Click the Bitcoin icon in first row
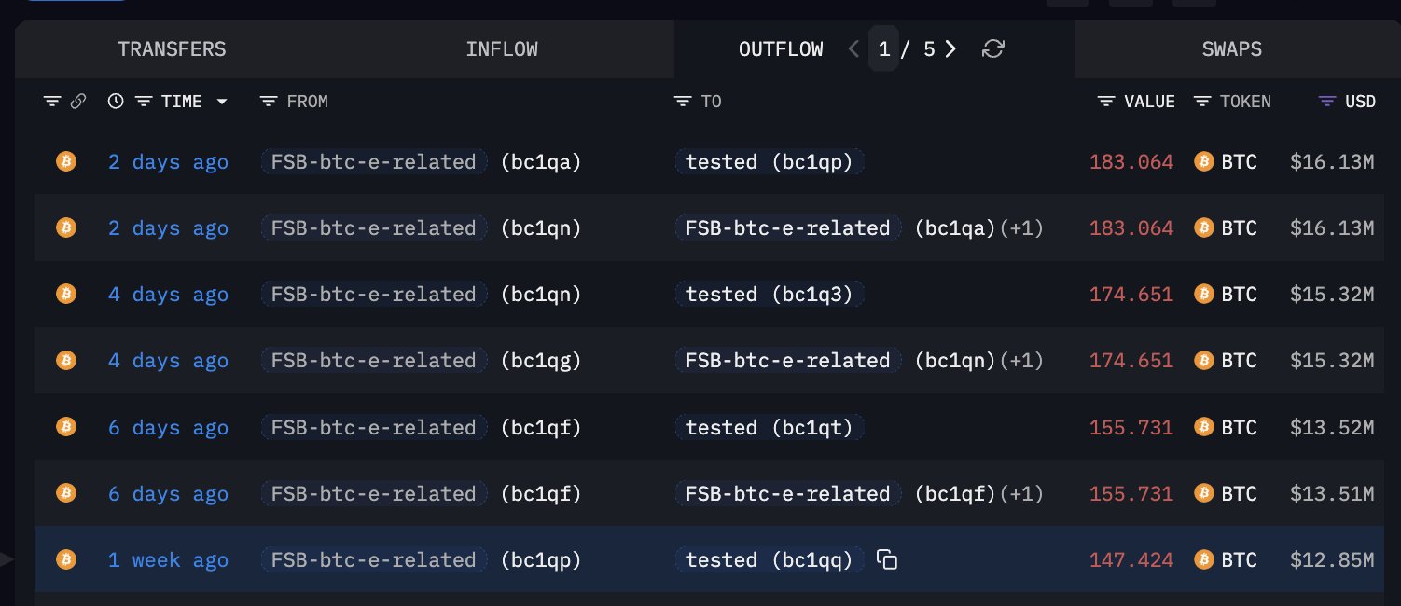 [x=65, y=161]
